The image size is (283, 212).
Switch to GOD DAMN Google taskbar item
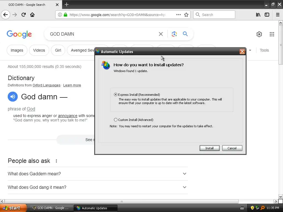(x=51, y=208)
